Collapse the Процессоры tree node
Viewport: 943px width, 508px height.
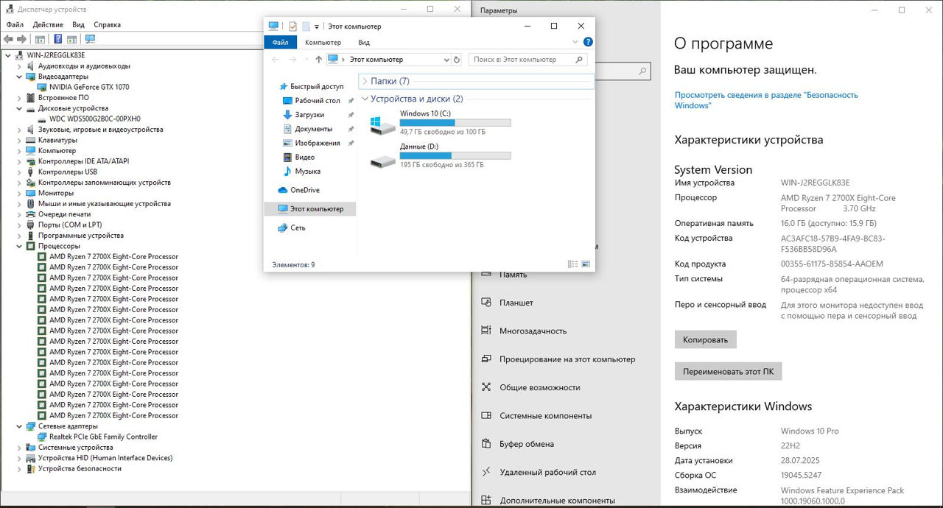pos(19,246)
